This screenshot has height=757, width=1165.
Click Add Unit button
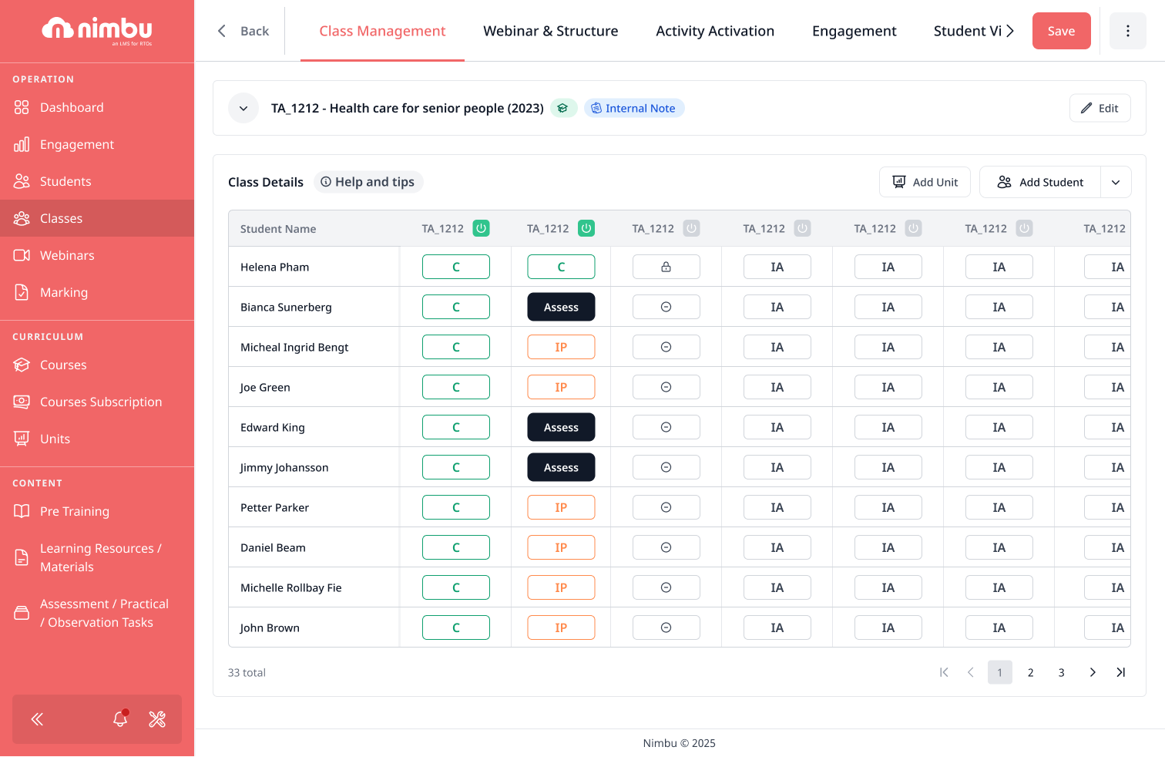[x=925, y=182]
